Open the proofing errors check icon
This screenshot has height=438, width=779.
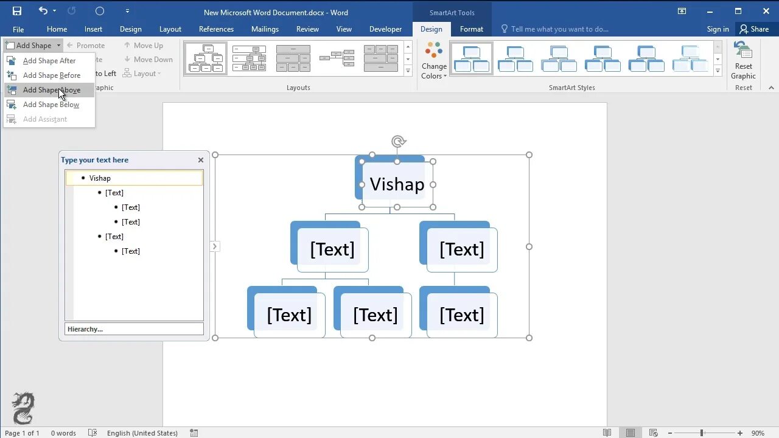point(93,433)
